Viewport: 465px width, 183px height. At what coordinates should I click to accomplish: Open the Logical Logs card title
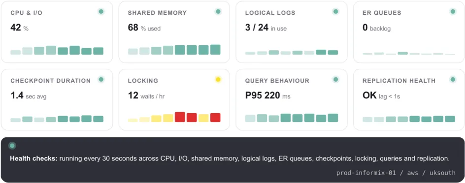270,13
